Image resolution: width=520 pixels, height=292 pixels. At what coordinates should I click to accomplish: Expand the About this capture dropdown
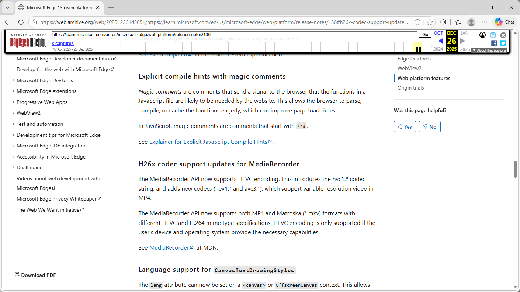pyautogui.click(x=489, y=50)
